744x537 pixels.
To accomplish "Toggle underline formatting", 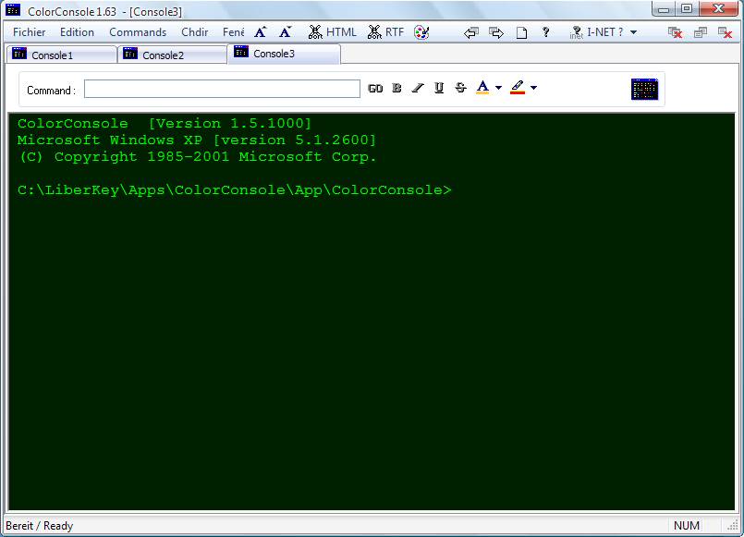I will [439, 88].
